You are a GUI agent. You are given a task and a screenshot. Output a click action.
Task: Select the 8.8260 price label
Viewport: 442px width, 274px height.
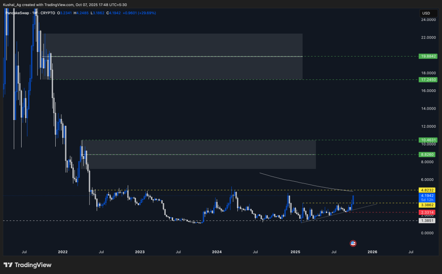[x=427, y=154]
